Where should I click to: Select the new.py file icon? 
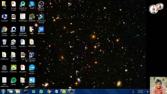click(x=14, y=17)
